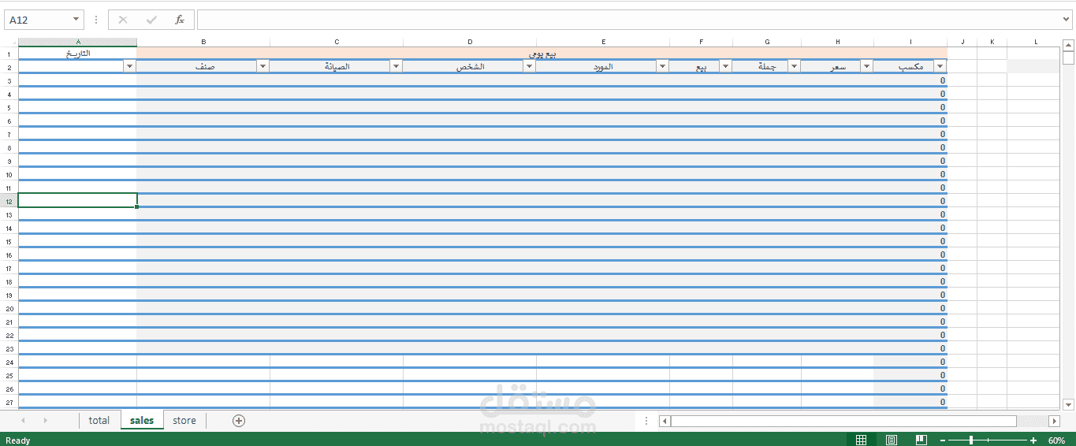Image resolution: width=1076 pixels, height=446 pixels.
Task: Open filter dropdown for سعر column
Action: coord(866,67)
